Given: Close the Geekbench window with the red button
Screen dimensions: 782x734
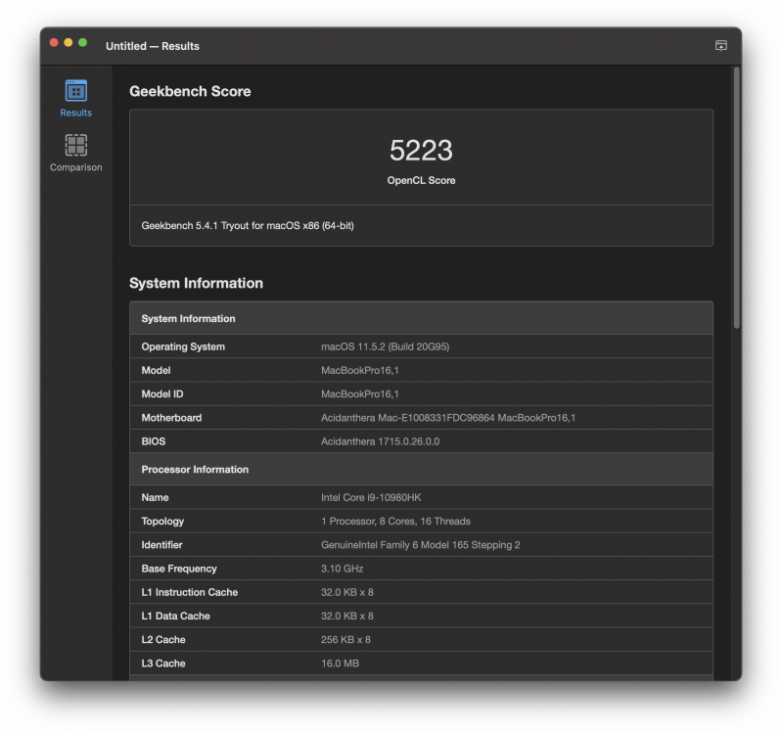Looking at the screenshot, I should [54, 43].
